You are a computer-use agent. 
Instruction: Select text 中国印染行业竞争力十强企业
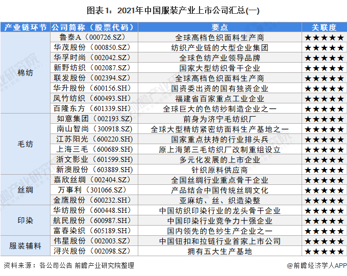[220, 220]
